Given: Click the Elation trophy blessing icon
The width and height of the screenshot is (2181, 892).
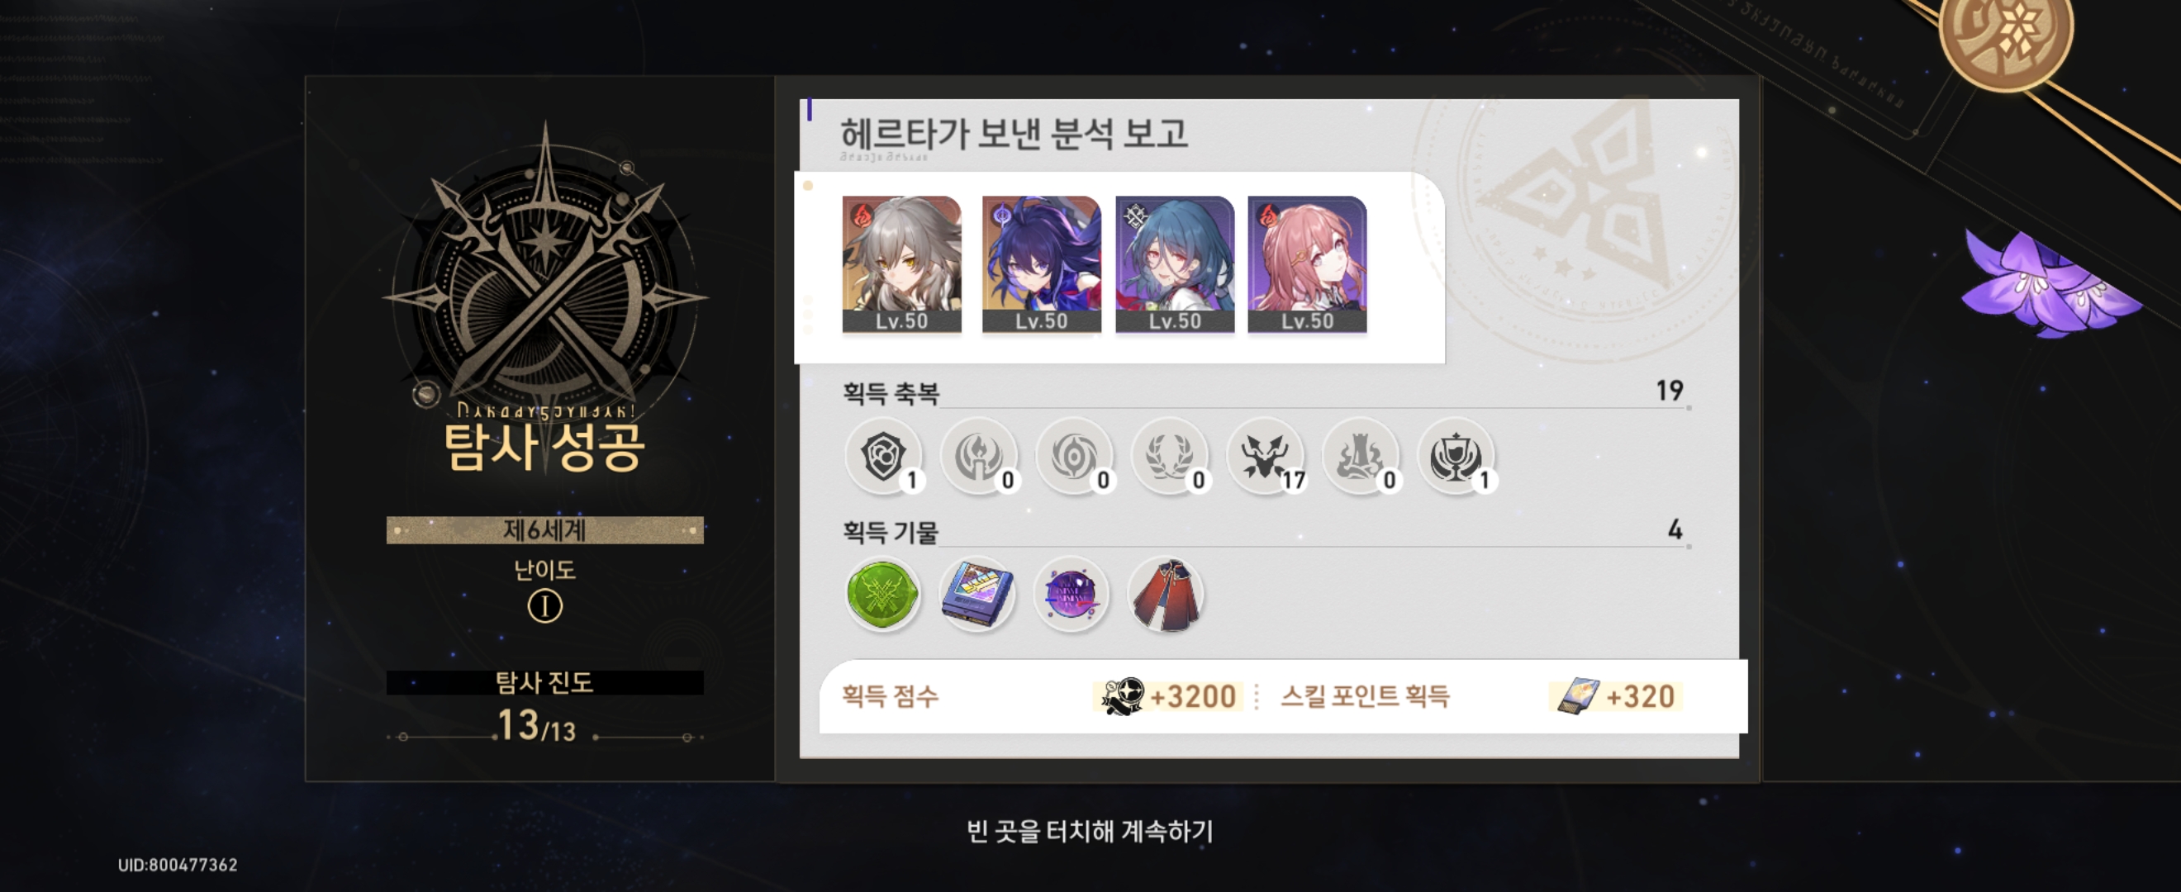Looking at the screenshot, I should coord(1456,456).
